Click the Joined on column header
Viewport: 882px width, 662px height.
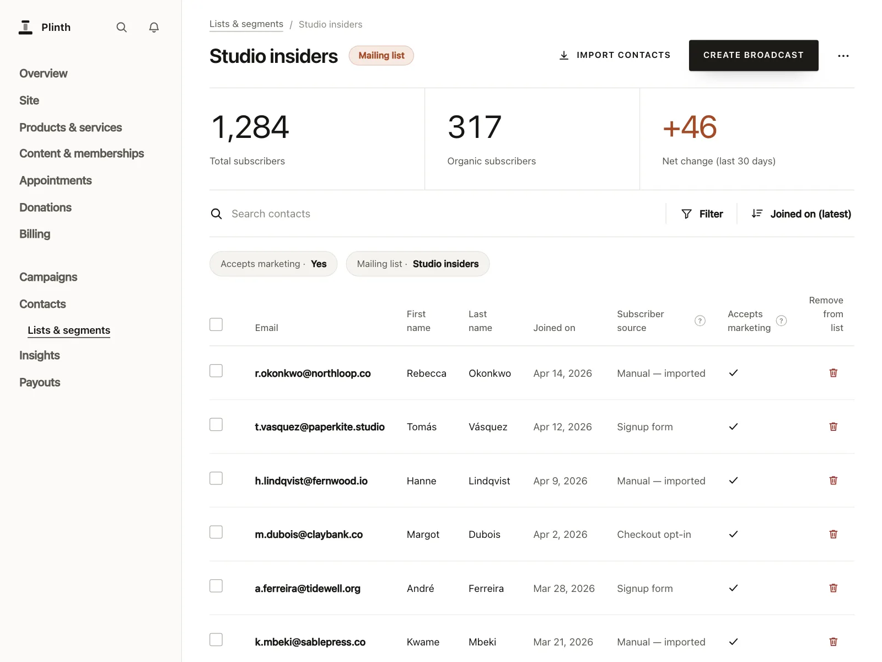tap(554, 328)
